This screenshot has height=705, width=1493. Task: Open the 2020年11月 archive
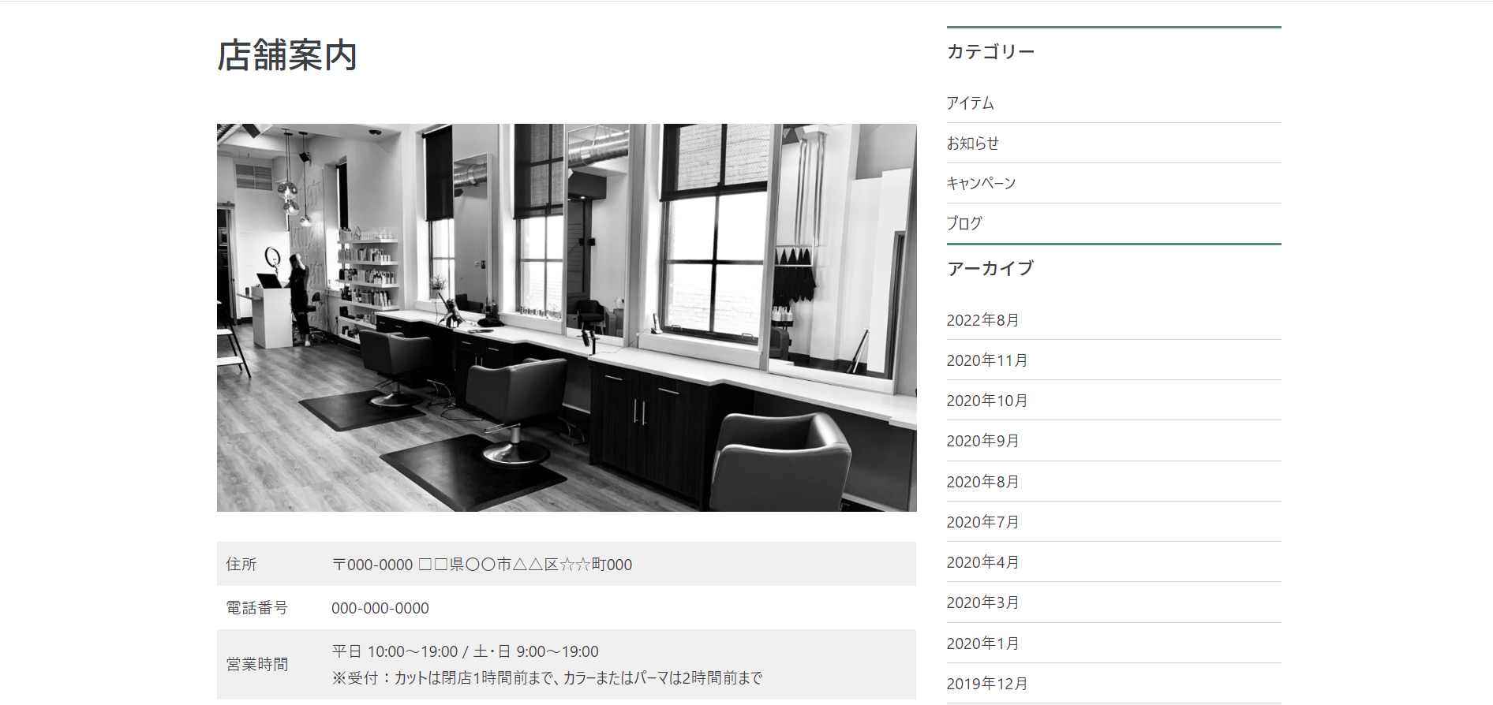pos(986,360)
